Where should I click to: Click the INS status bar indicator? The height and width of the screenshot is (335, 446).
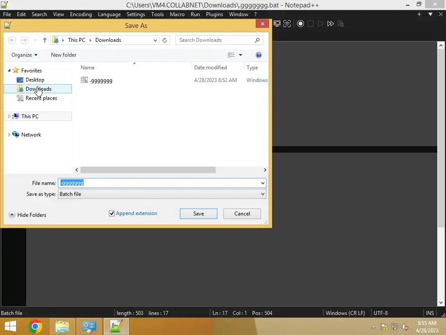click(430, 313)
